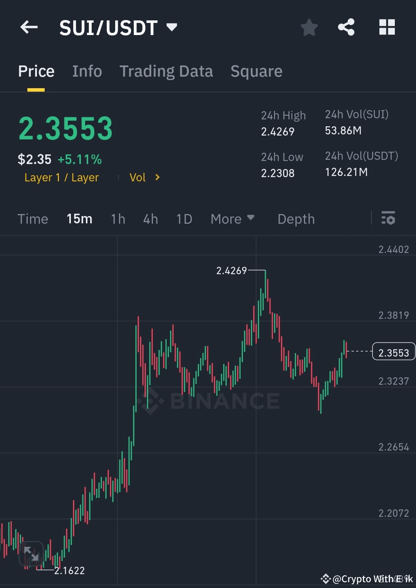Image resolution: width=416 pixels, height=588 pixels.
Task: Open the Info section
Action: tap(87, 71)
